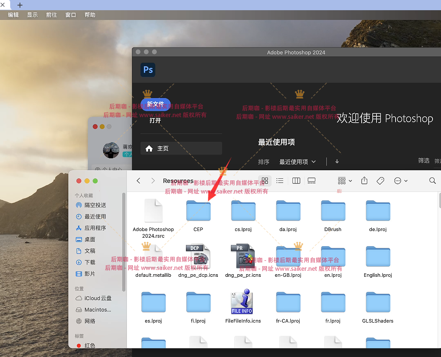Click the tag icon in Finder toolbar
The width and height of the screenshot is (441, 357).
(380, 181)
